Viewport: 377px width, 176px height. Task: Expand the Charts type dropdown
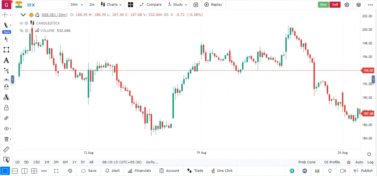tap(111, 5)
